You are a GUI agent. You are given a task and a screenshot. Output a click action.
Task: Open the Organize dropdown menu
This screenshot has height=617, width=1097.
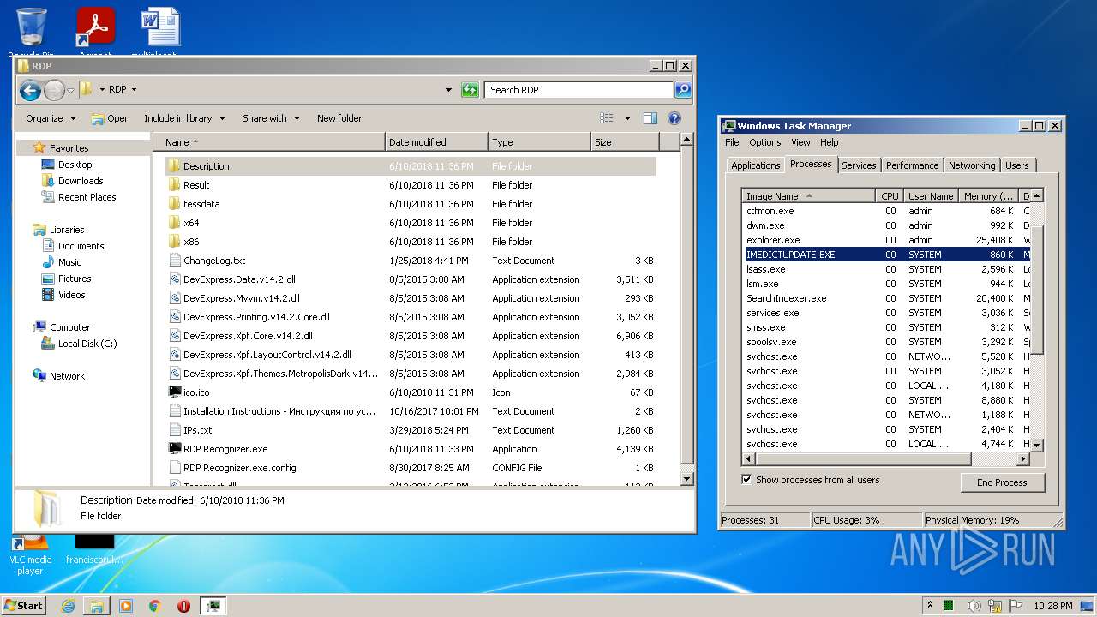(x=51, y=118)
